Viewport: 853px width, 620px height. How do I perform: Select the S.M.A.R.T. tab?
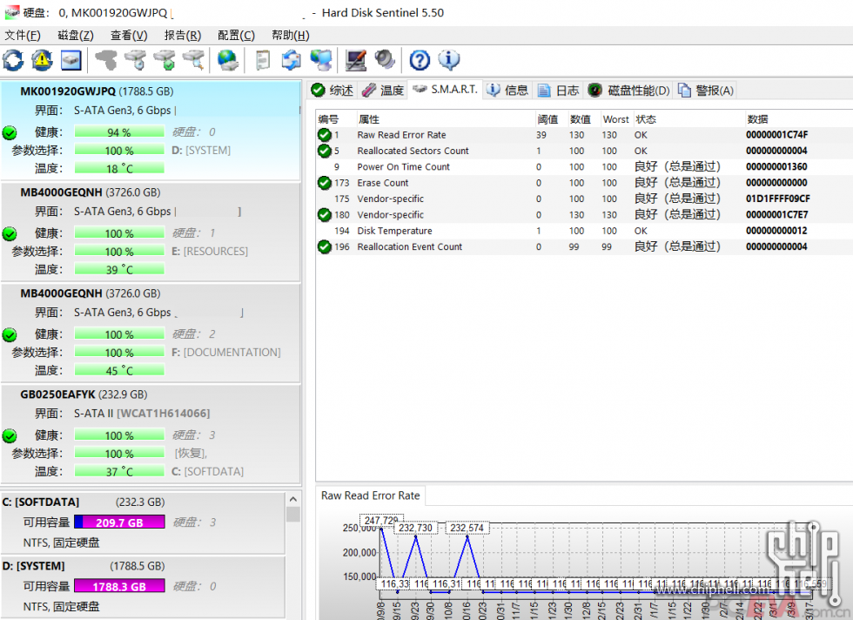click(x=445, y=90)
